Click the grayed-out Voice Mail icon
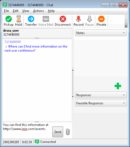 coord(46,19)
